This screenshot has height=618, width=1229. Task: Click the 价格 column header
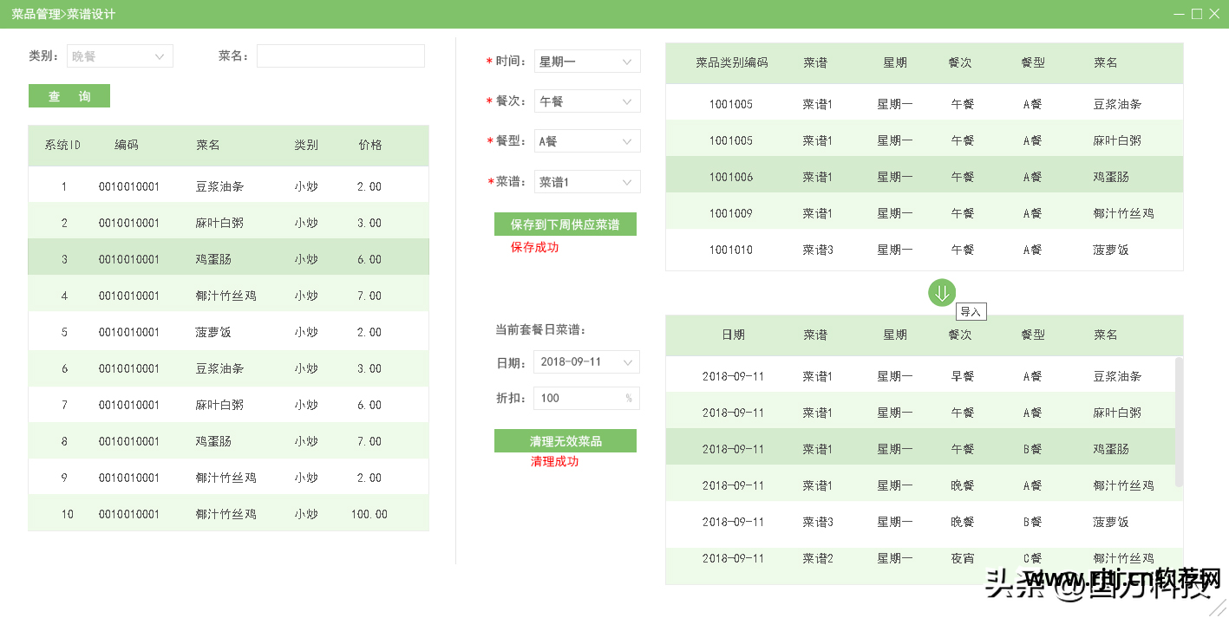tap(370, 146)
